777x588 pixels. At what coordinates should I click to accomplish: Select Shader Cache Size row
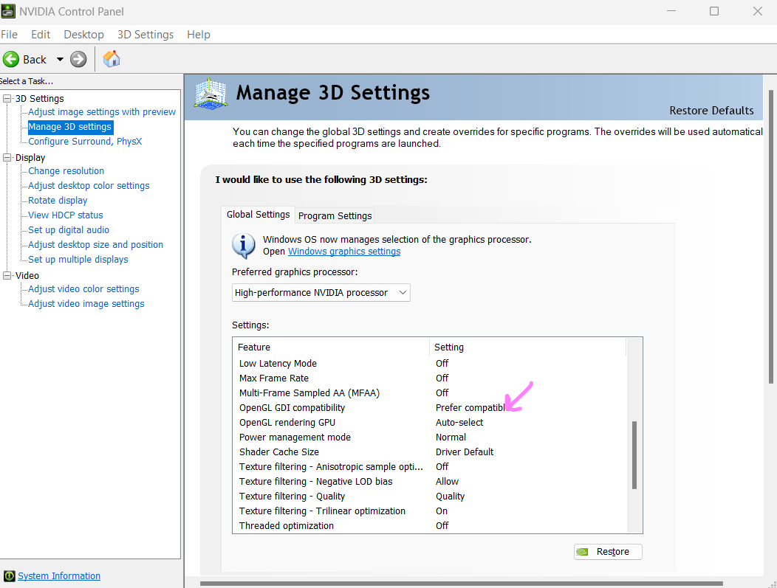click(430, 452)
